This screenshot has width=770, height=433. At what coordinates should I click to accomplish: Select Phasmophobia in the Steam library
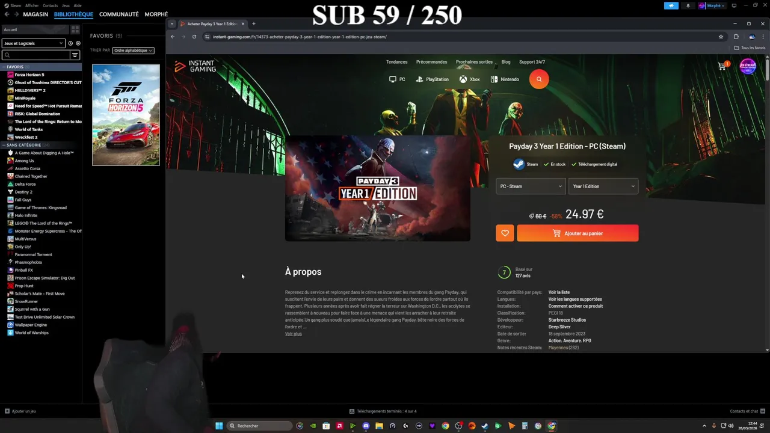[x=28, y=262]
